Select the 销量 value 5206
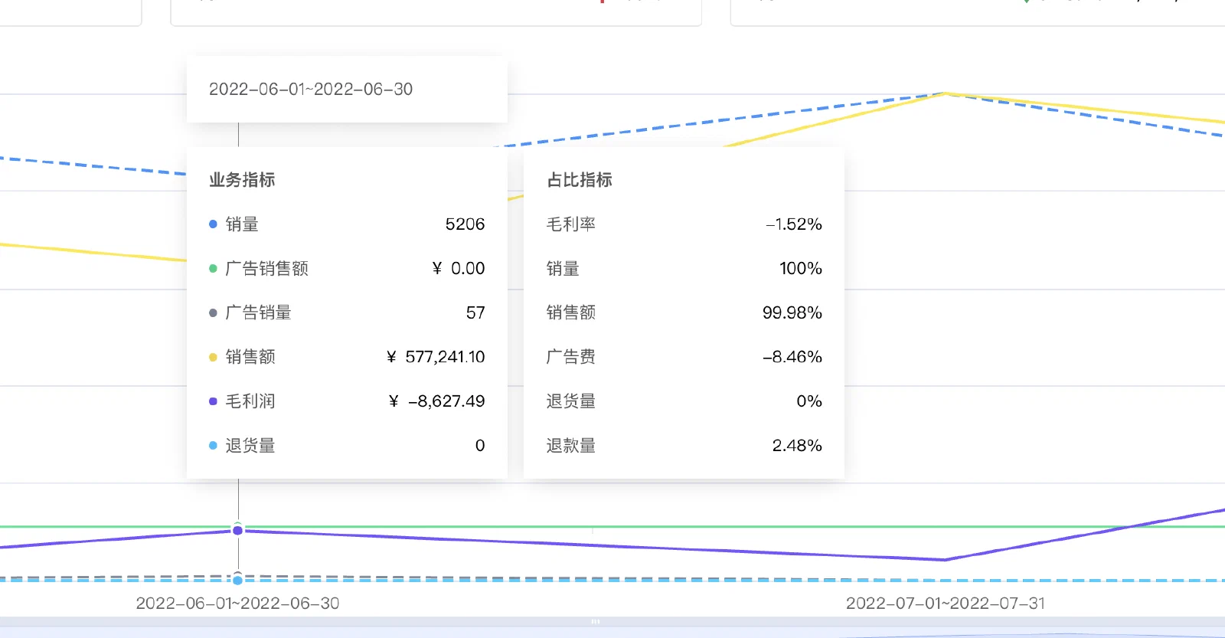This screenshot has height=638, width=1225. tap(465, 224)
